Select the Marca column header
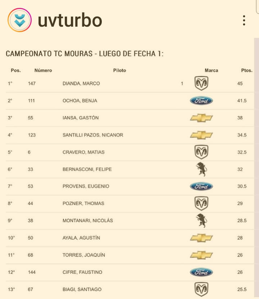 click(212, 70)
